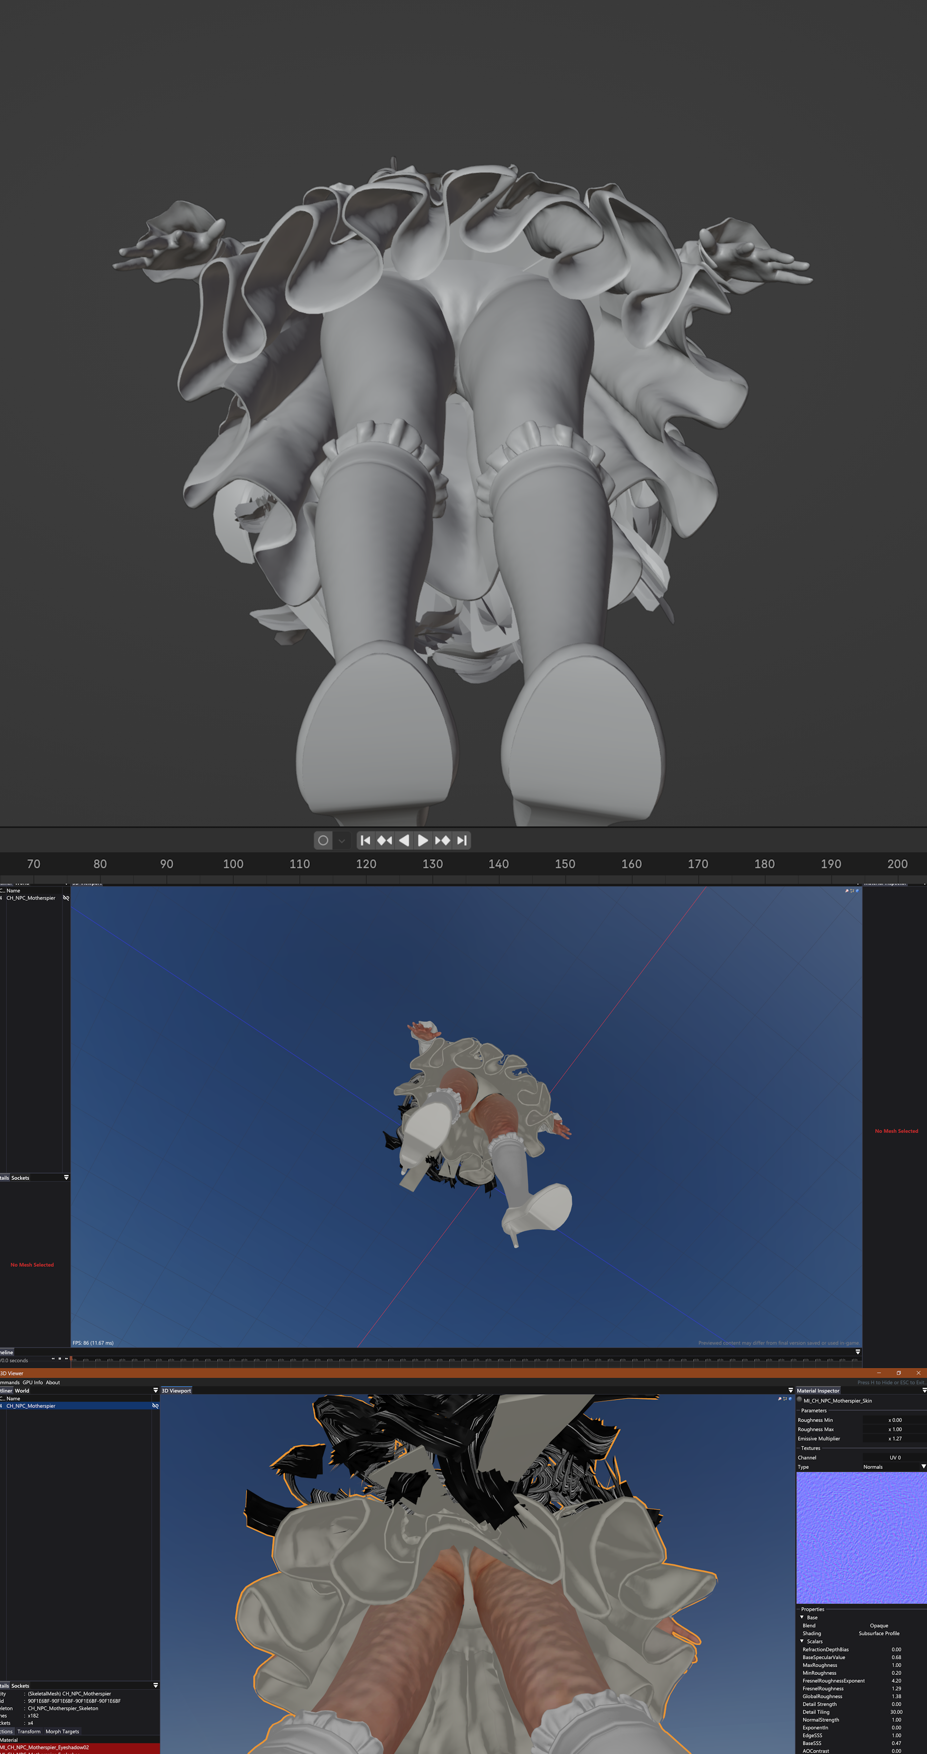Toggle auto keying record button
This screenshot has height=1754, width=927.
coord(323,840)
